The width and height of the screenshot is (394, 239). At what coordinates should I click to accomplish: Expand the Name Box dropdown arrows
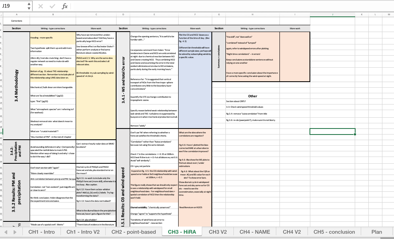[28, 6]
